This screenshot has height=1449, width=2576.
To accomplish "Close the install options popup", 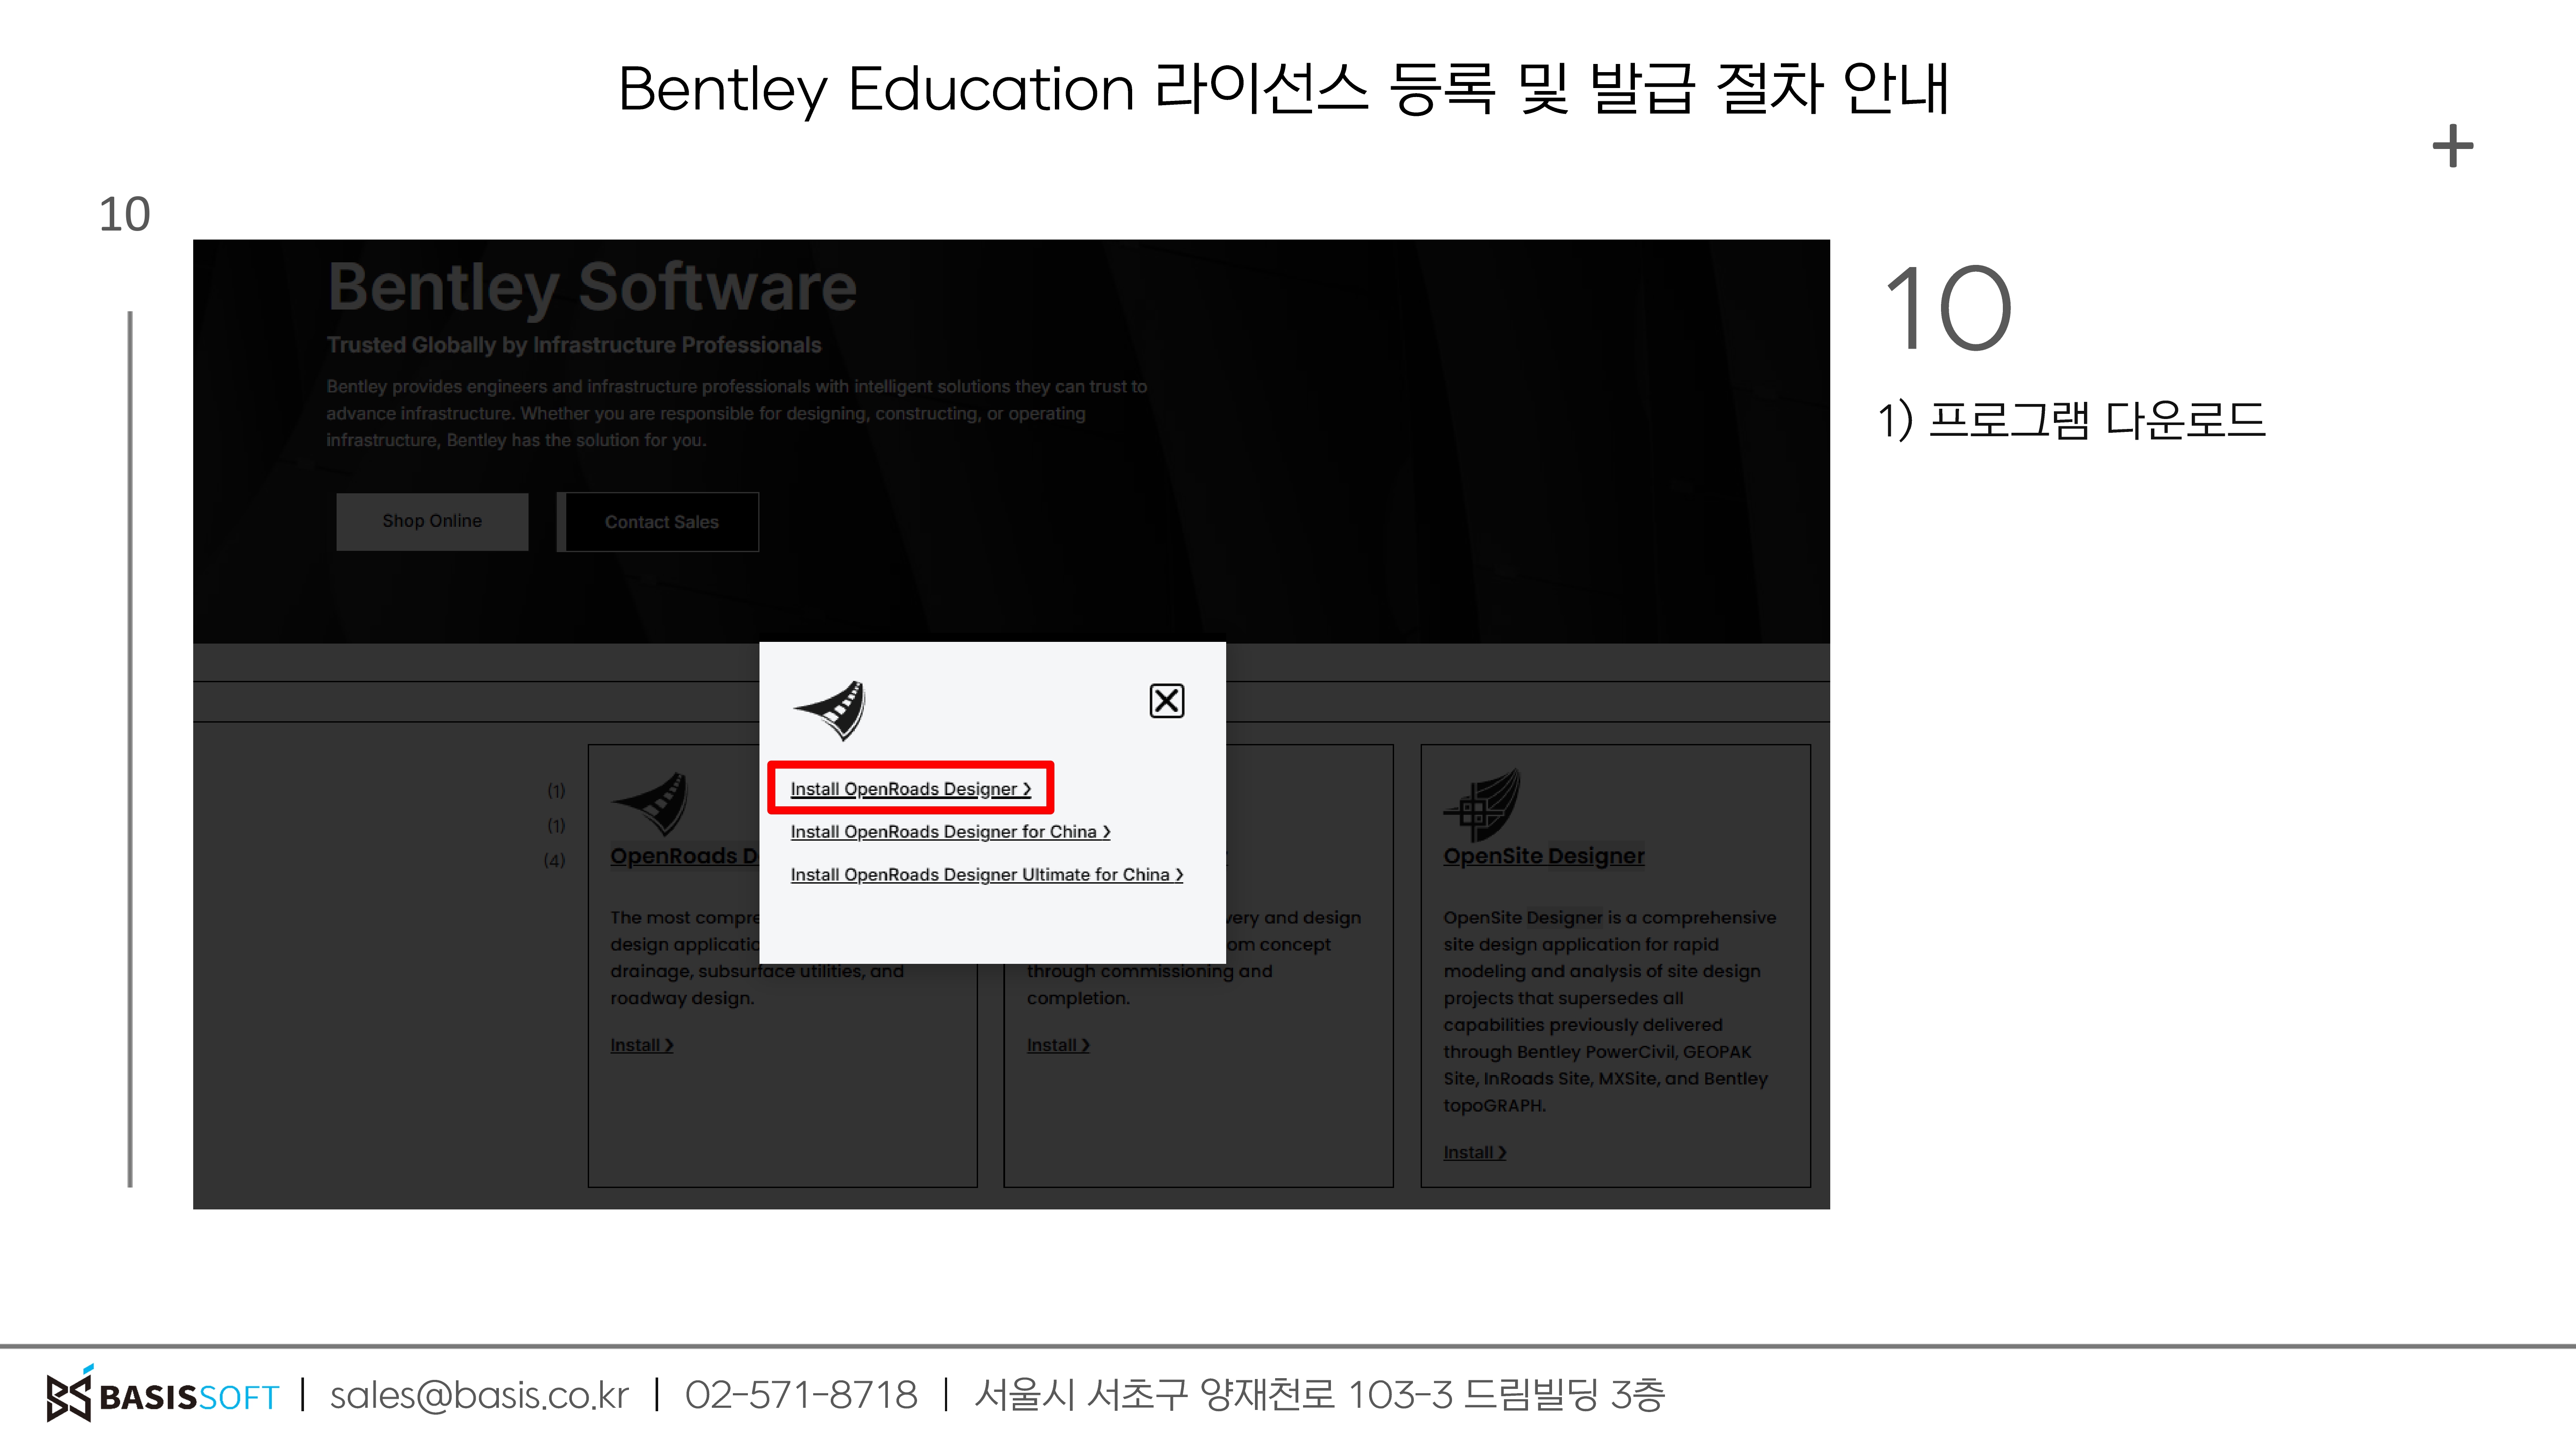I will [x=1166, y=701].
